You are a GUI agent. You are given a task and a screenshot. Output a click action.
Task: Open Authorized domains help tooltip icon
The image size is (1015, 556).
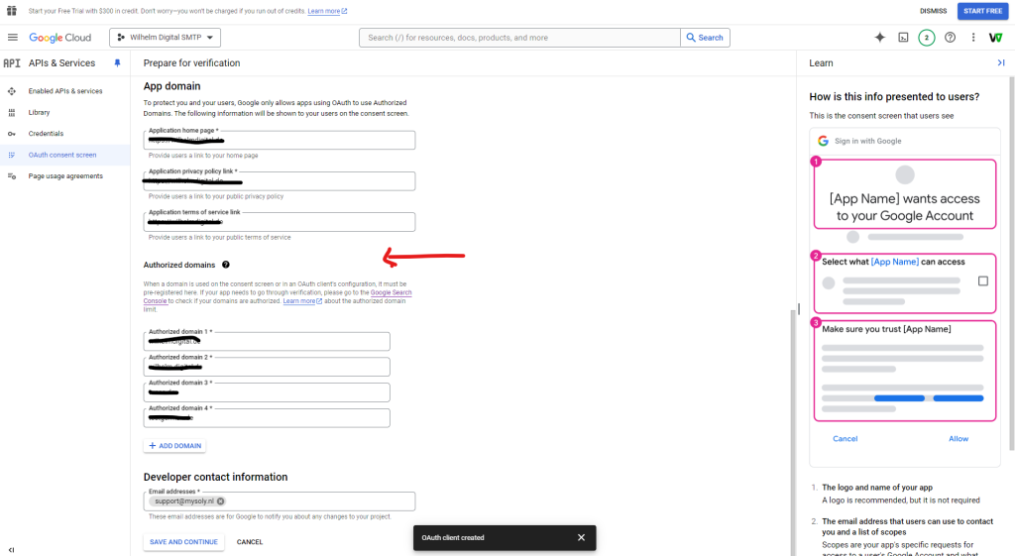click(x=226, y=265)
